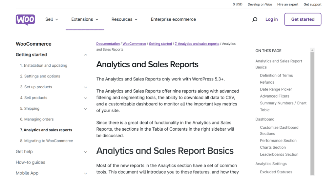Jump to Customize Dashboard Sections
This screenshot has width=336, height=176.
[x=279, y=130]
